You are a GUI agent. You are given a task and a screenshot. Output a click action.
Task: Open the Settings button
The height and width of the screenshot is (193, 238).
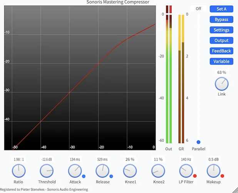(x=221, y=30)
